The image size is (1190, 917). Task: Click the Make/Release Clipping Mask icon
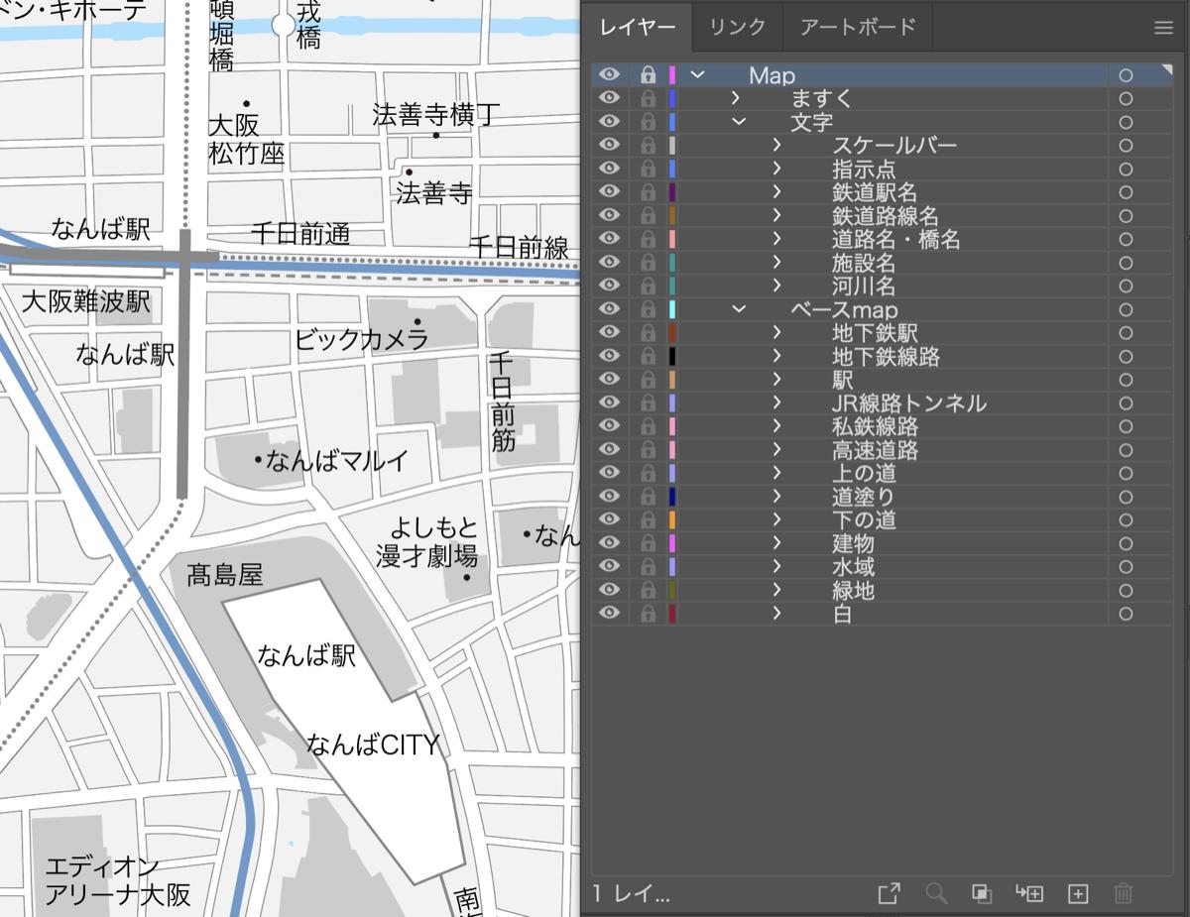[983, 893]
